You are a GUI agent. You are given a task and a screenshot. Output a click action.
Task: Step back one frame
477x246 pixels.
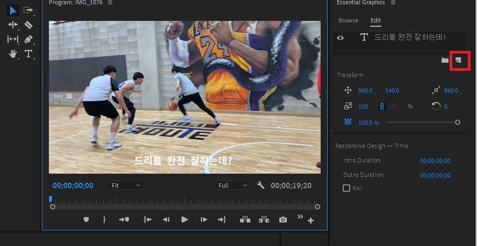pos(166,220)
